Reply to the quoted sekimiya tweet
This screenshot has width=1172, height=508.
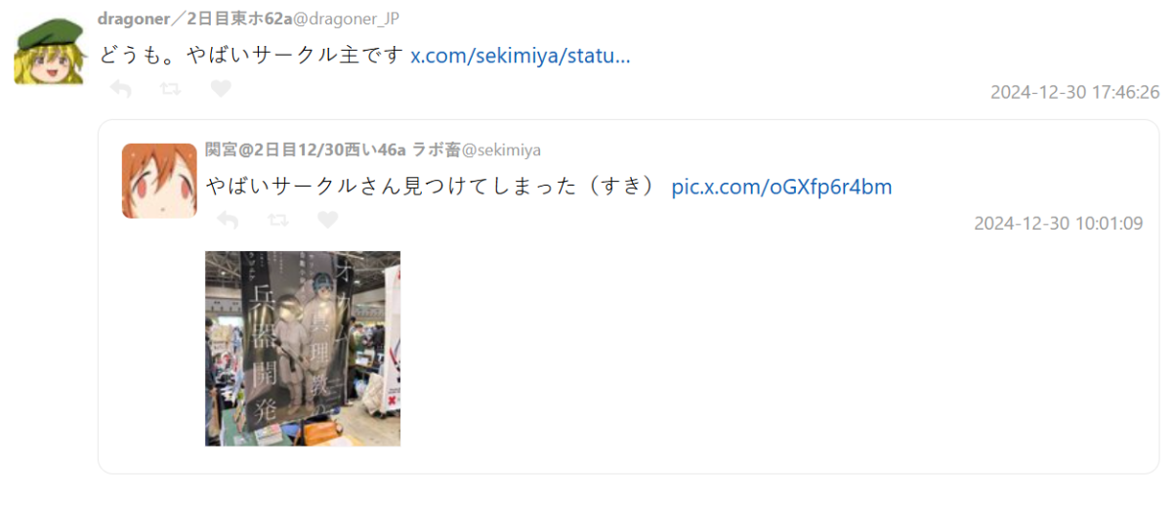[x=228, y=220]
